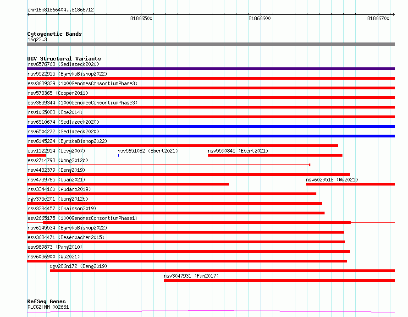The height and width of the screenshot is (317, 408).
Task: Open nsv6504272 (Sedlazeck2020) label
Action: [x=63, y=131]
